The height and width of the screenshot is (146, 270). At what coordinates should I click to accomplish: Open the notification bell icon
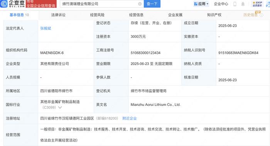coord(243,4)
